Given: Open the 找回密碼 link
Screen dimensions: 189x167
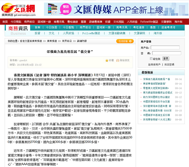Looking at the screenshot, I should (169, 65).
